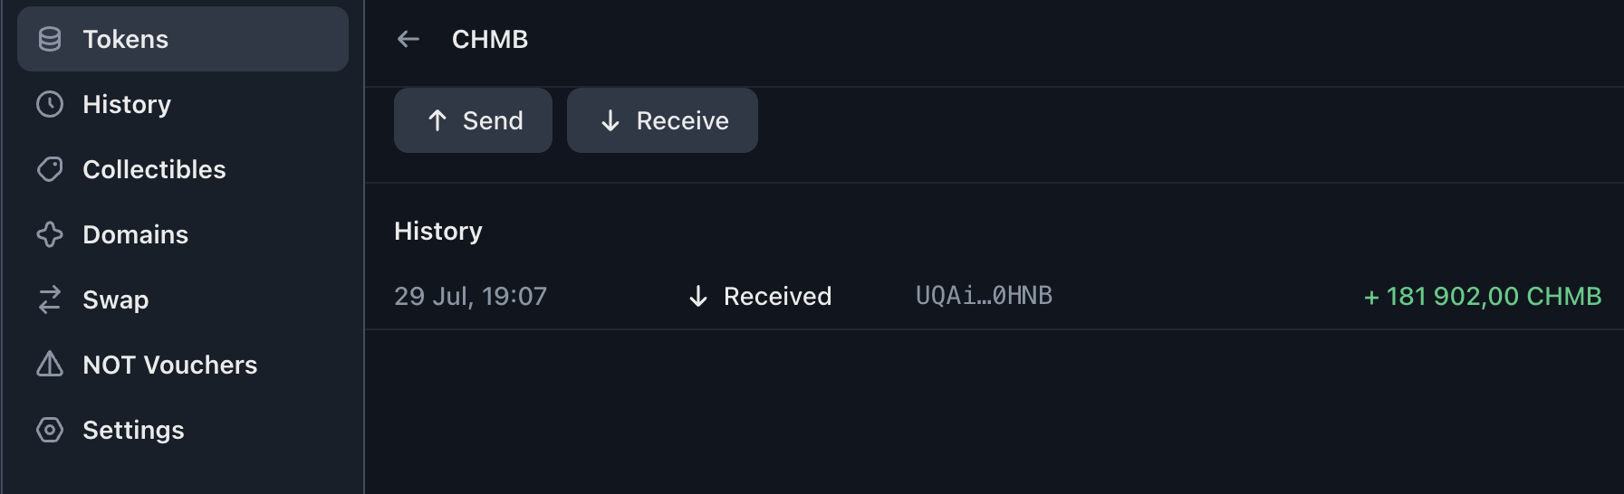Click the +181 902,00 CHMB amount
The width and height of the screenshot is (1624, 494).
[x=1482, y=296]
